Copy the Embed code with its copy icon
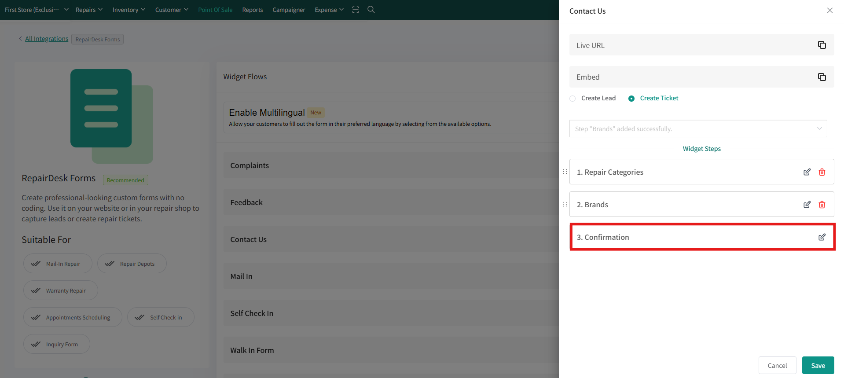 (822, 77)
